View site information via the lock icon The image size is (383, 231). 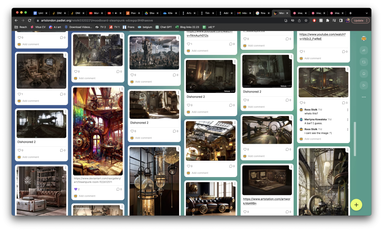click(x=38, y=21)
